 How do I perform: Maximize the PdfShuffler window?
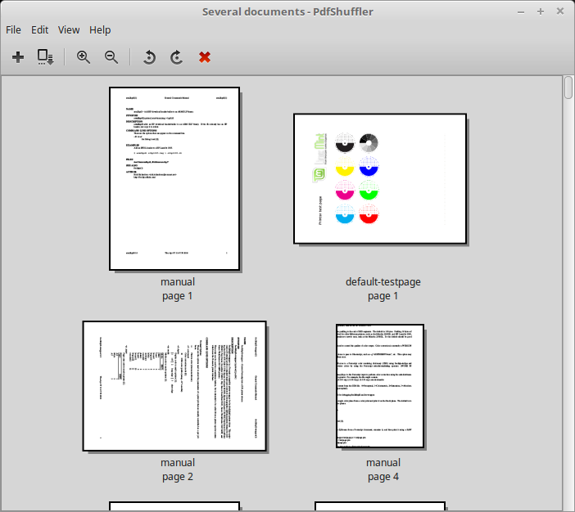pos(541,11)
